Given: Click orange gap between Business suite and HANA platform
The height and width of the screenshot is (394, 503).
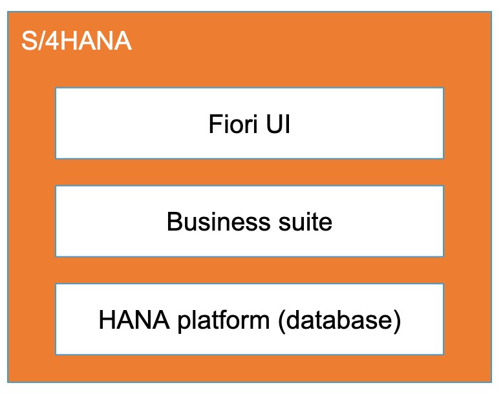Looking at the screenshot, I should pos(250,270).
